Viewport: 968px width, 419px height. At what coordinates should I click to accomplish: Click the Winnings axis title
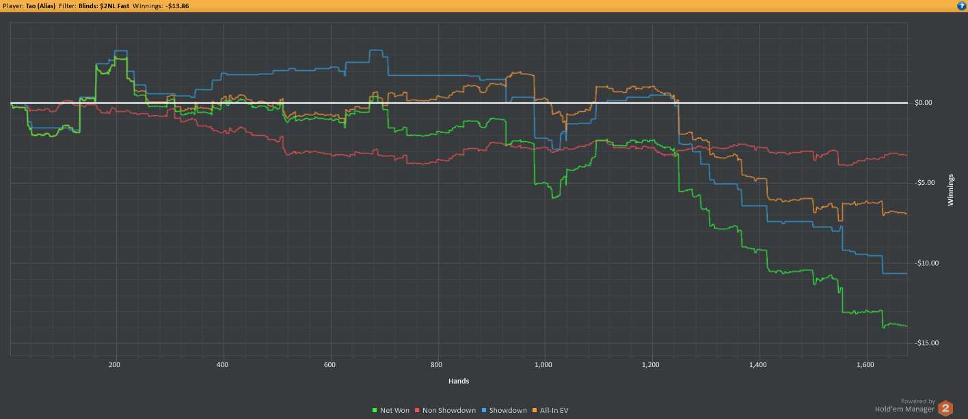point(951,190)
